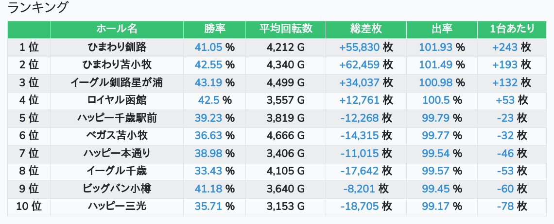Viewport: 554px width, 224px height.
Task: Open the -14,315 total difference link
Action: 360,136
